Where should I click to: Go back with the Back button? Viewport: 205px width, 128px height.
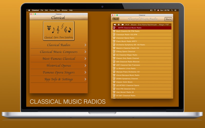pyautogui.click(x=116, y=19)
